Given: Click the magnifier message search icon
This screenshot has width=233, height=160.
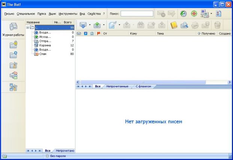Looking at the screenshot, I should point(184,25).
